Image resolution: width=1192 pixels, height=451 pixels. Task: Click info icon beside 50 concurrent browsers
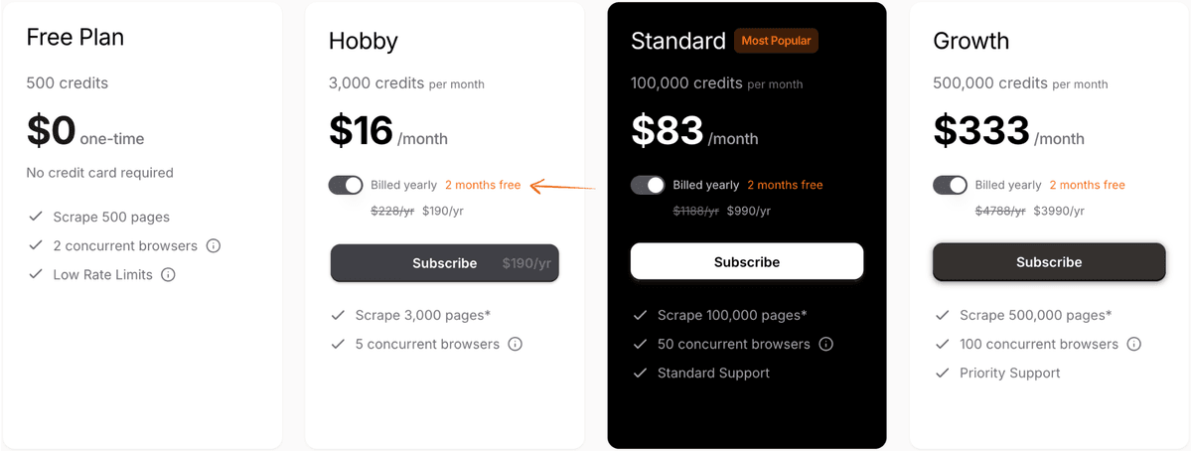825,344
